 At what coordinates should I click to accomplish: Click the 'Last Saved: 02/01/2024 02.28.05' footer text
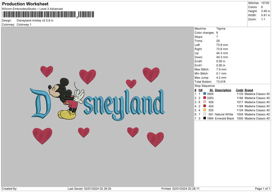pyautogui.click(x=89, y=189)
